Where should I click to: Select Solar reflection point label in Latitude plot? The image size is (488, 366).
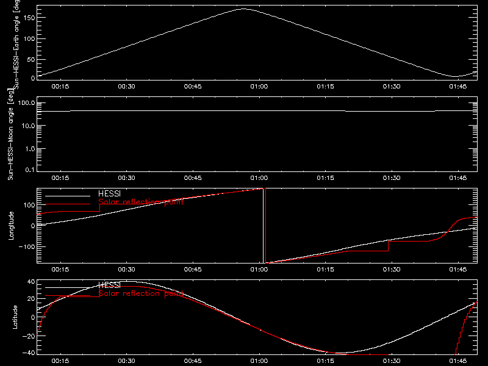click(x=141, y=293)
